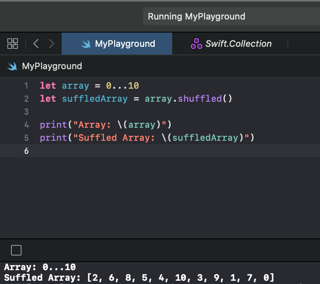
Task: Click line number 6 in gutter
Action: (x=26, y=151)
